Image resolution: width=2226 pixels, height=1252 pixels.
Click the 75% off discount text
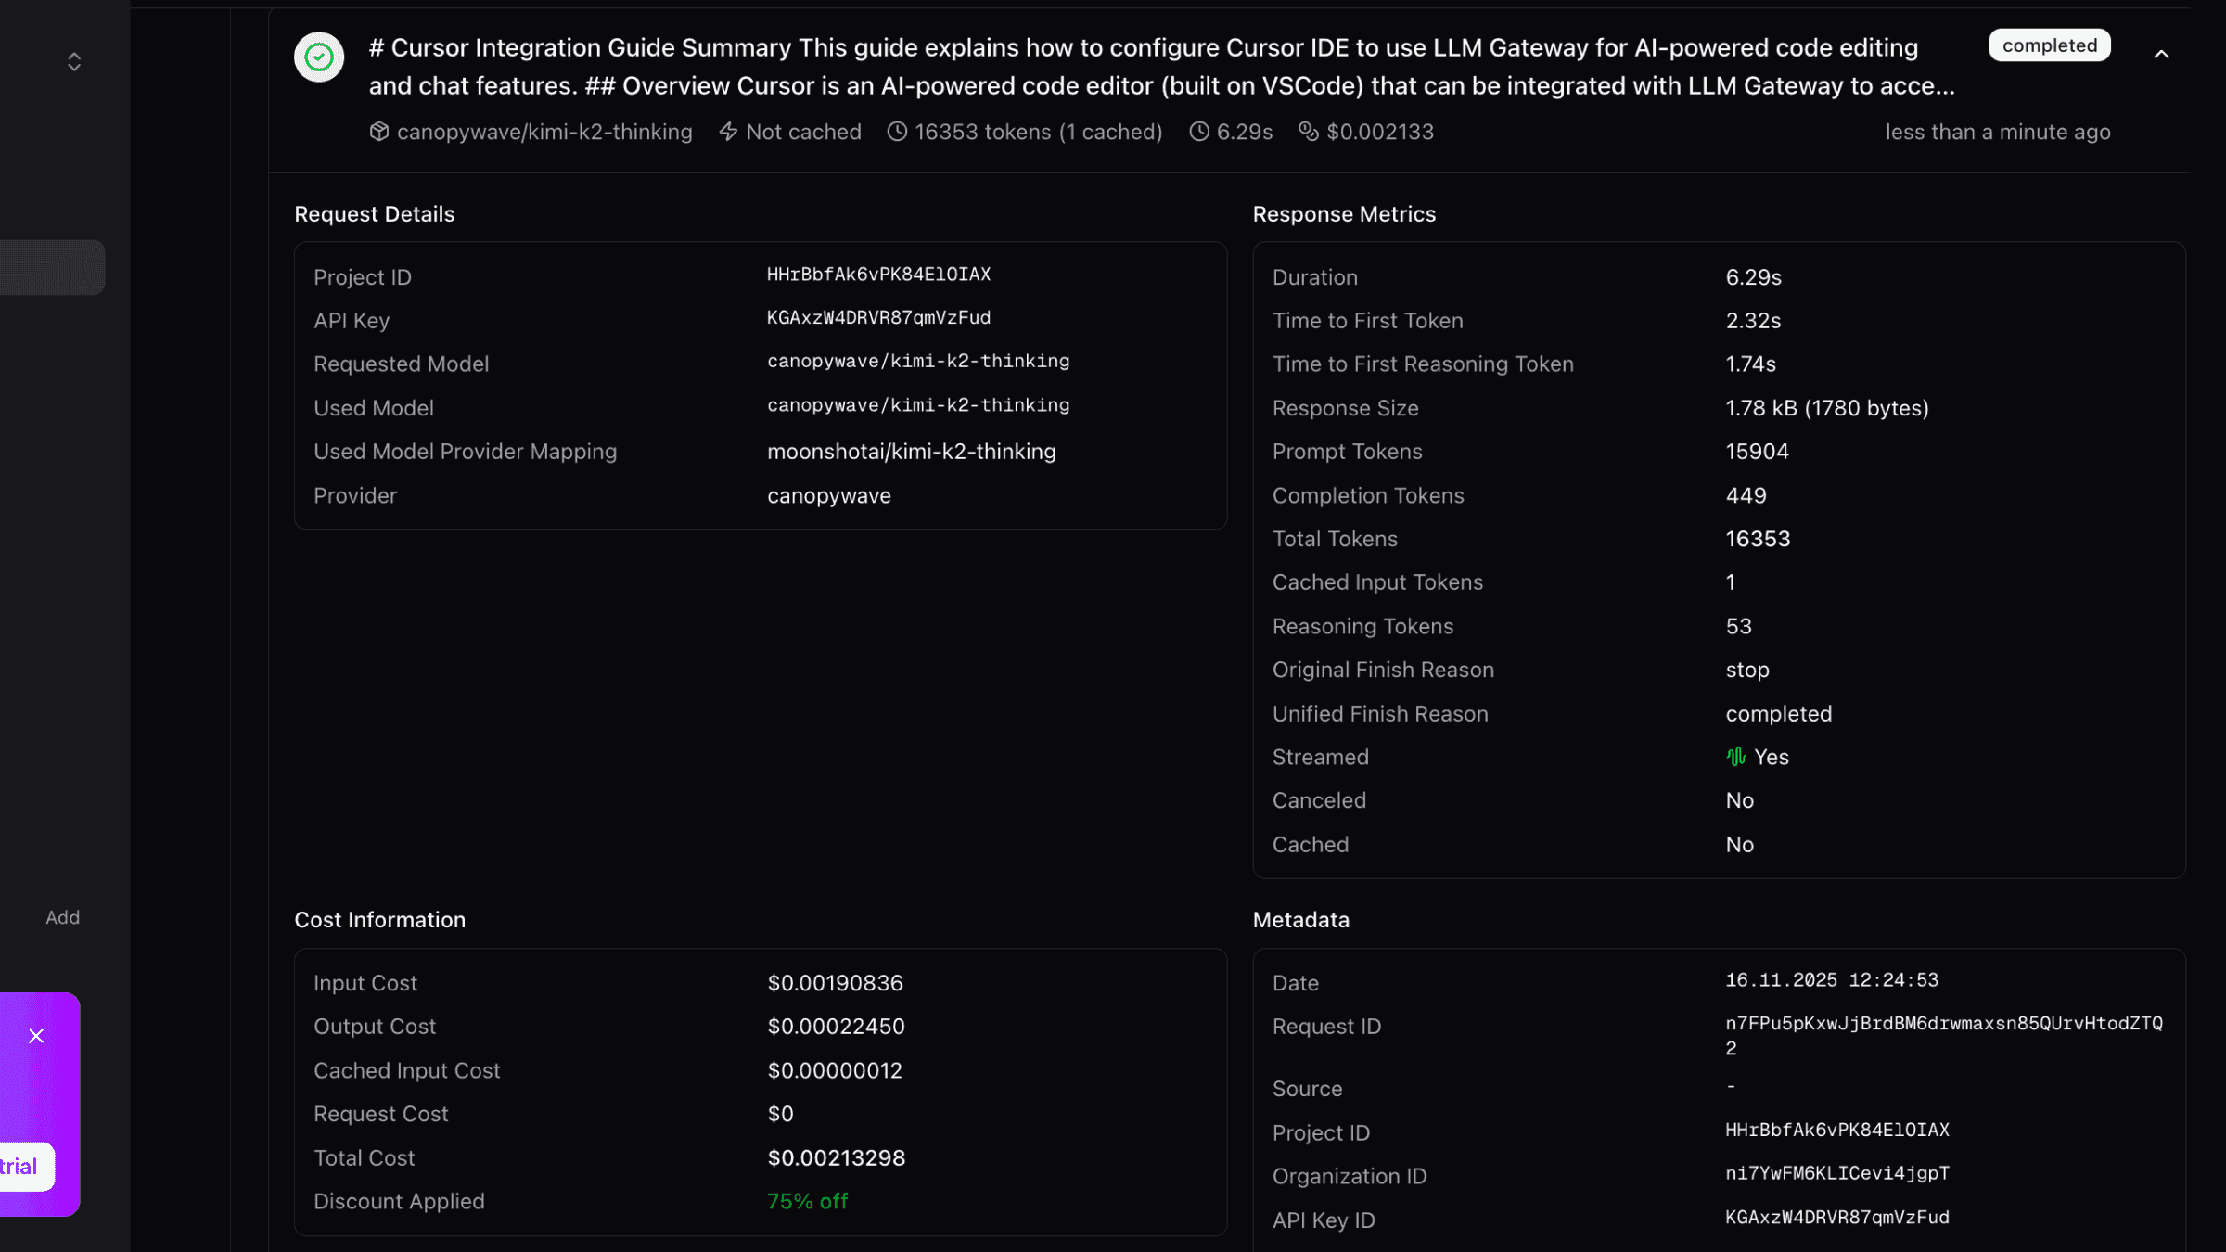coord(807,1201)
